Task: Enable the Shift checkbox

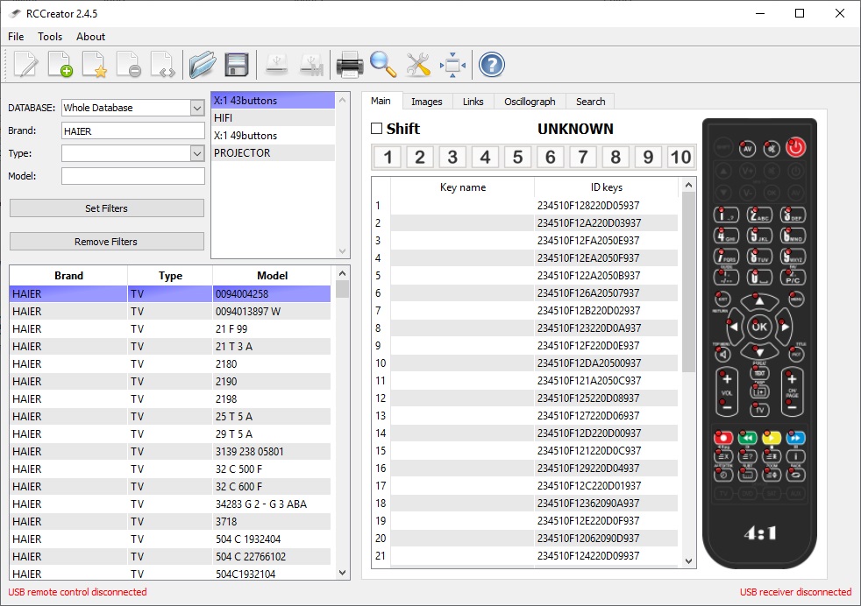Action: pyautogui.click(x=377, y=128)
